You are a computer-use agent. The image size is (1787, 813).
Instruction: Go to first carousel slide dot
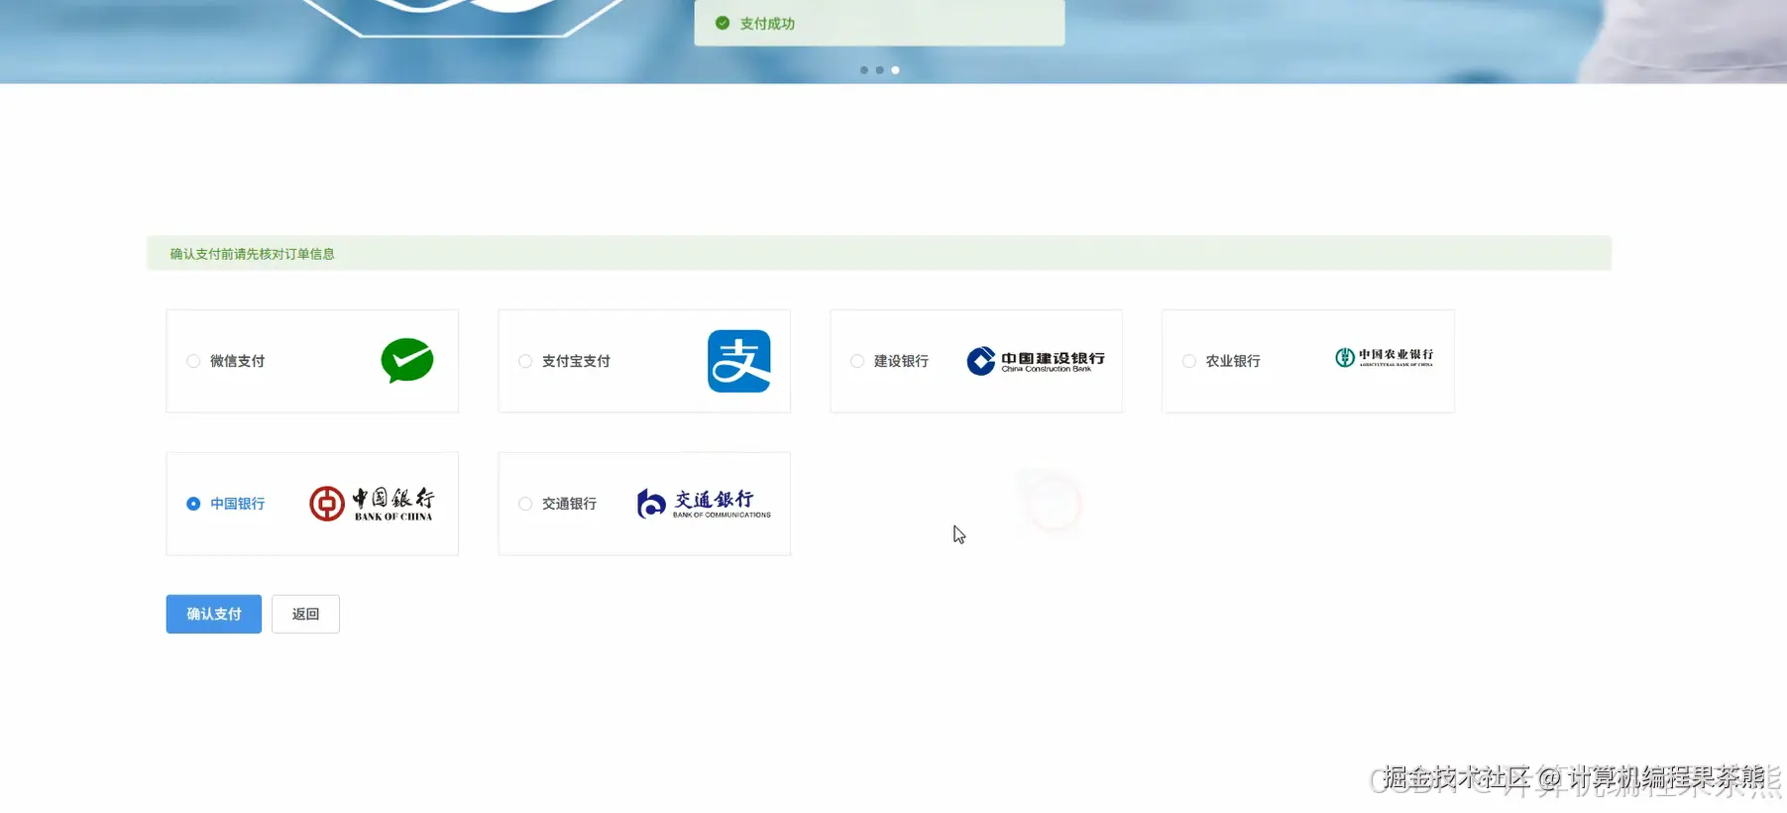click(864, 70)
